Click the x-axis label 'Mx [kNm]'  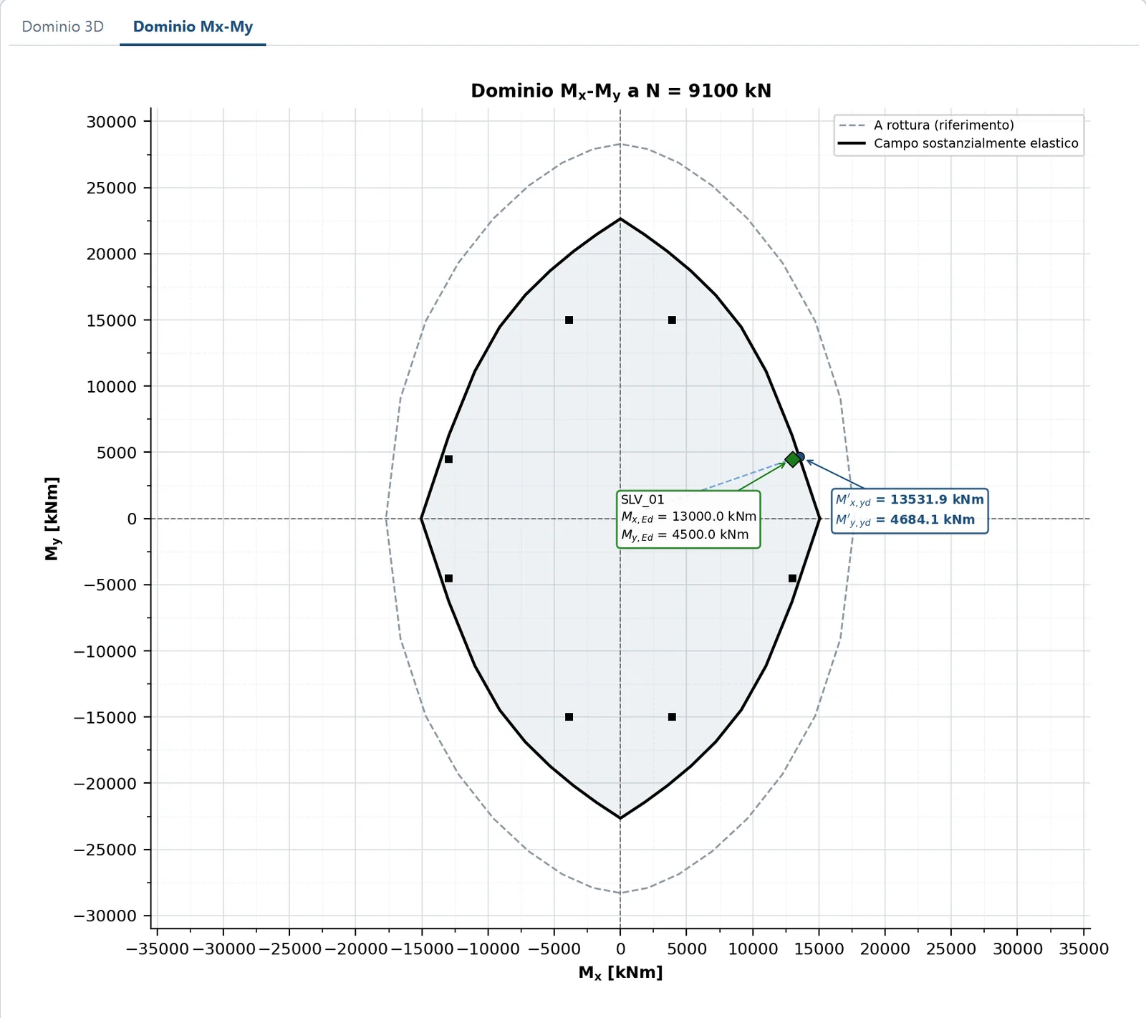[621, 972]
